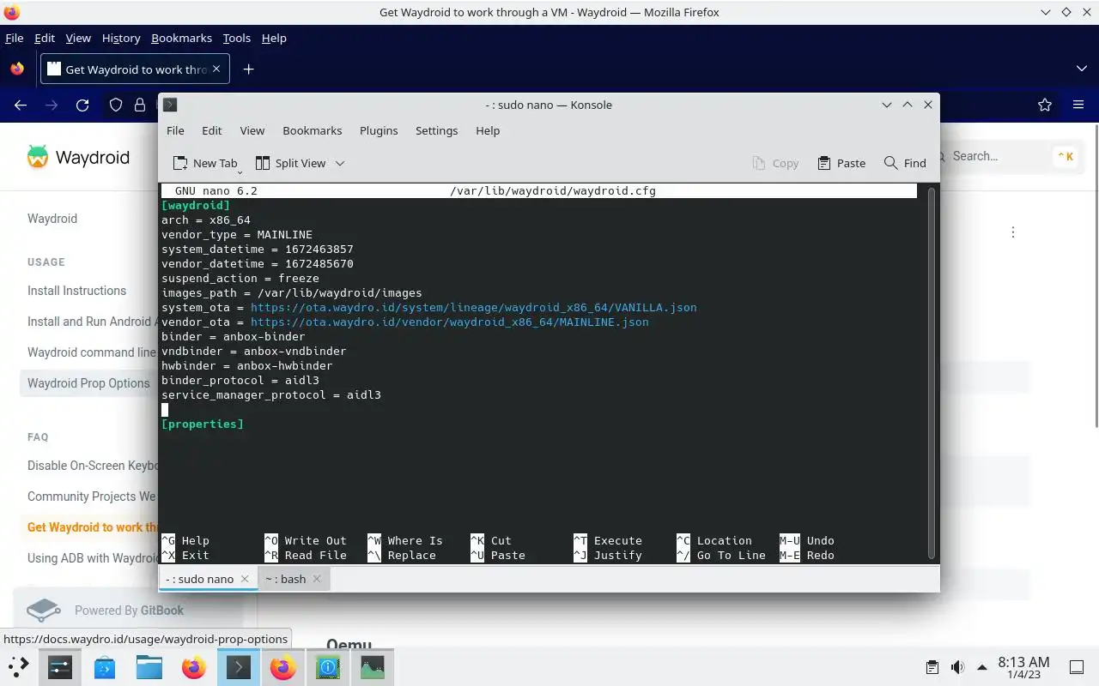
Task: Click the Copy toolbar button
Action: [x=775, y=163]
